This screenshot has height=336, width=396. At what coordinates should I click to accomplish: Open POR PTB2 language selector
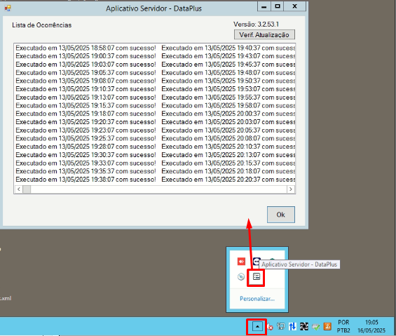[x=343, y=326]
